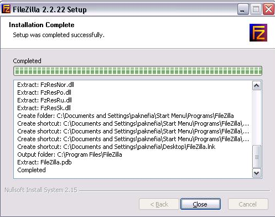Click the scroll down arrow in log
The width and height of the screenshot is (275, 217).
(257, 173)
